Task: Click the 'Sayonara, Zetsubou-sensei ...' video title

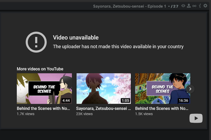Action: pyautogui.click(x=103, y=108)
